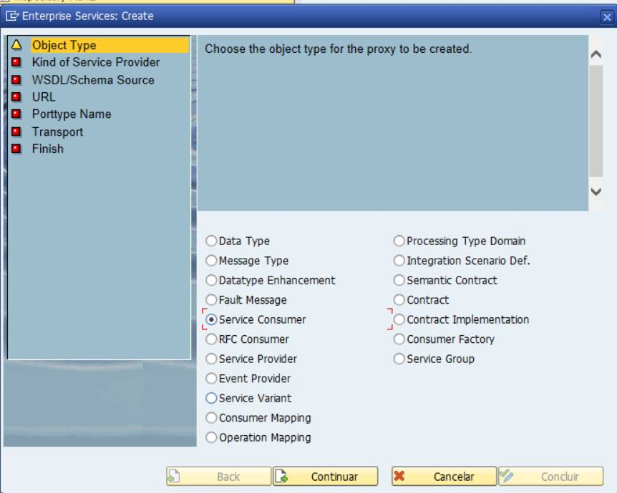Click red icon beside Kind of Service Provider
This screenshot has width=617, height=493.
pos(16,63)
